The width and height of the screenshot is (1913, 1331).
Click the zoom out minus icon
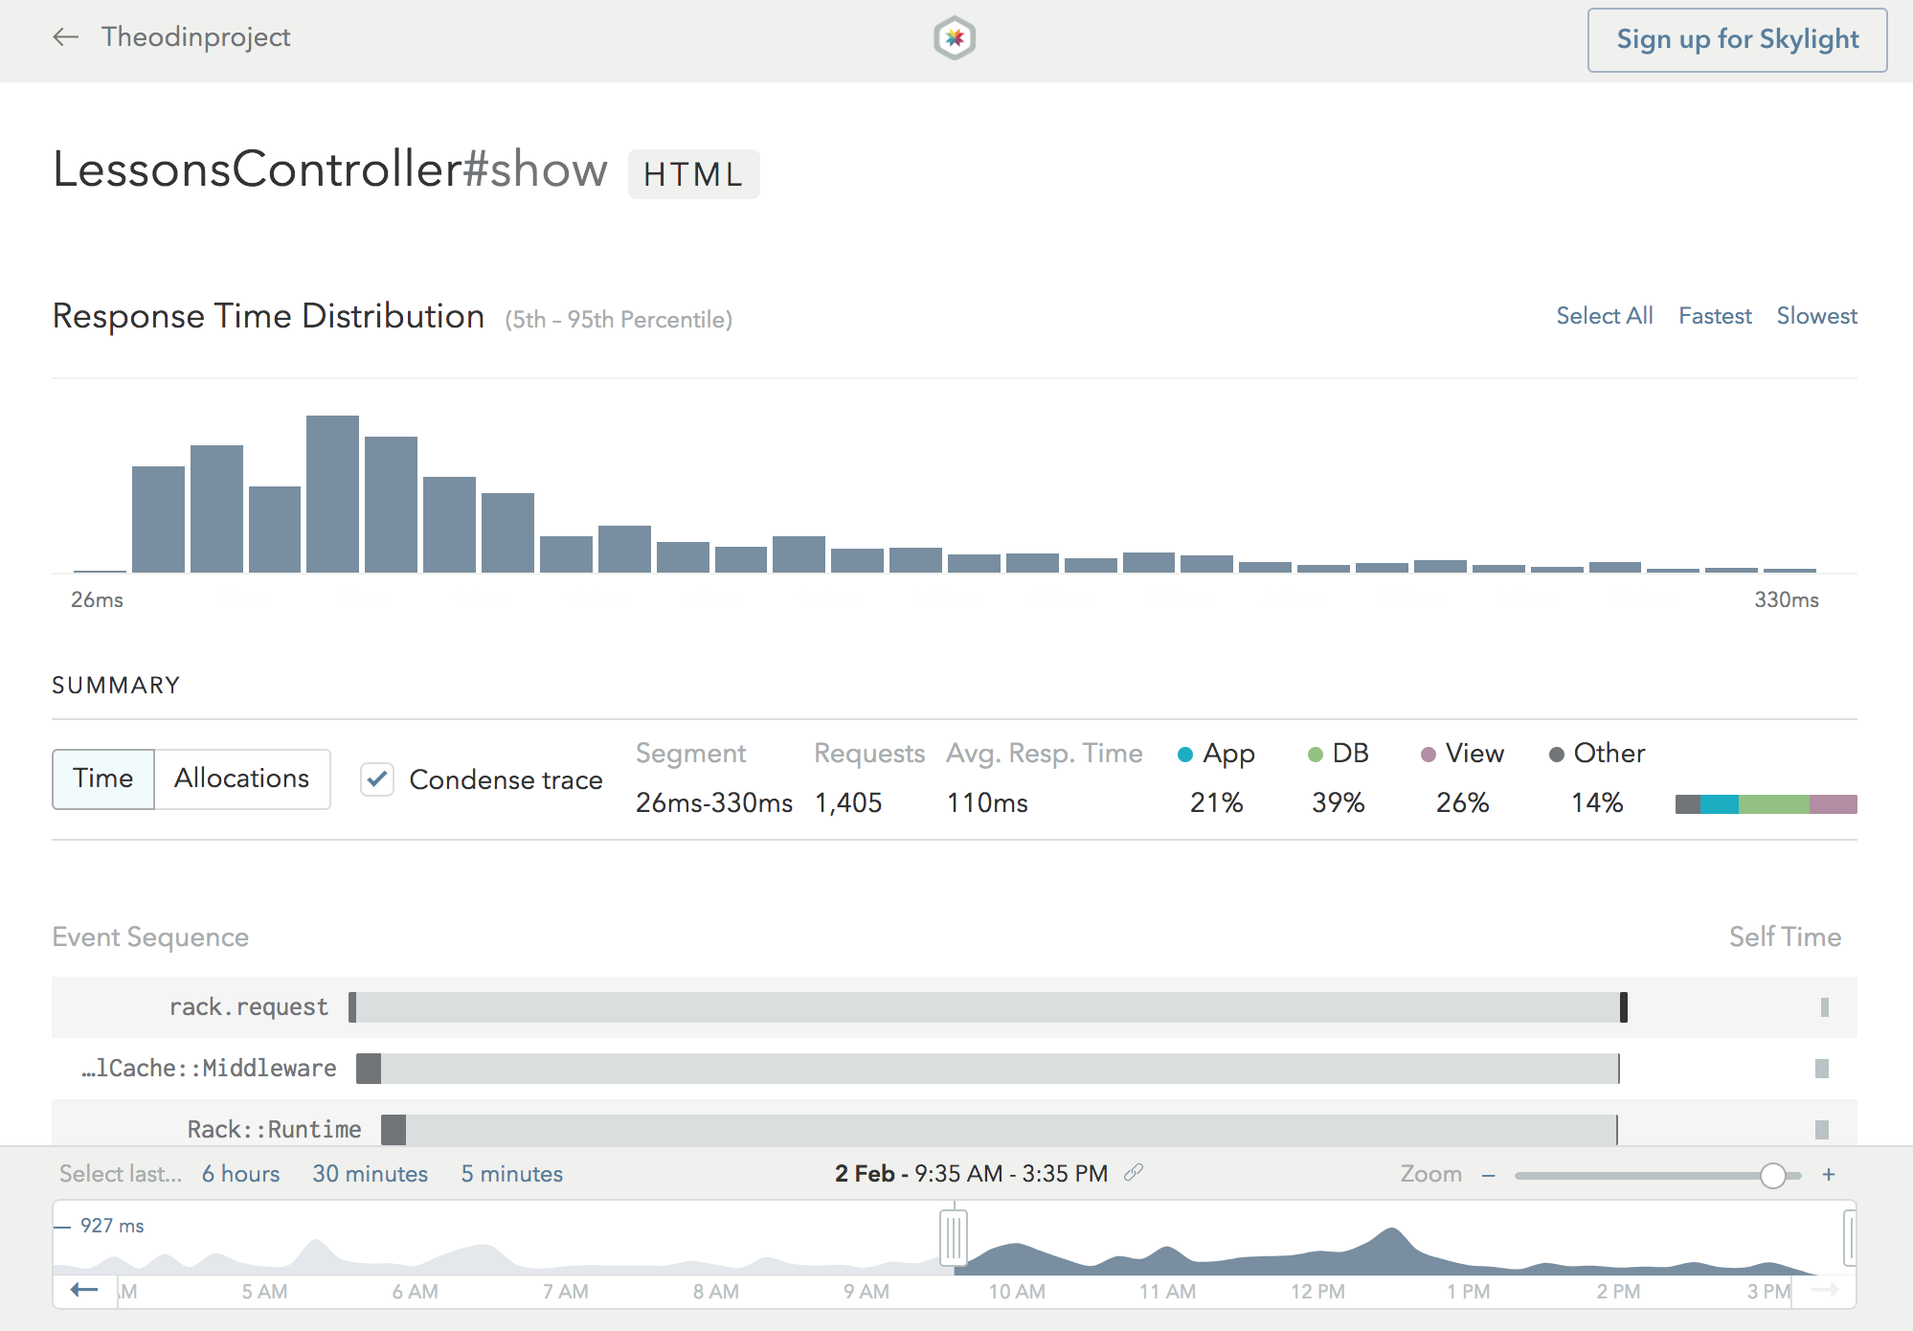1488,1173
